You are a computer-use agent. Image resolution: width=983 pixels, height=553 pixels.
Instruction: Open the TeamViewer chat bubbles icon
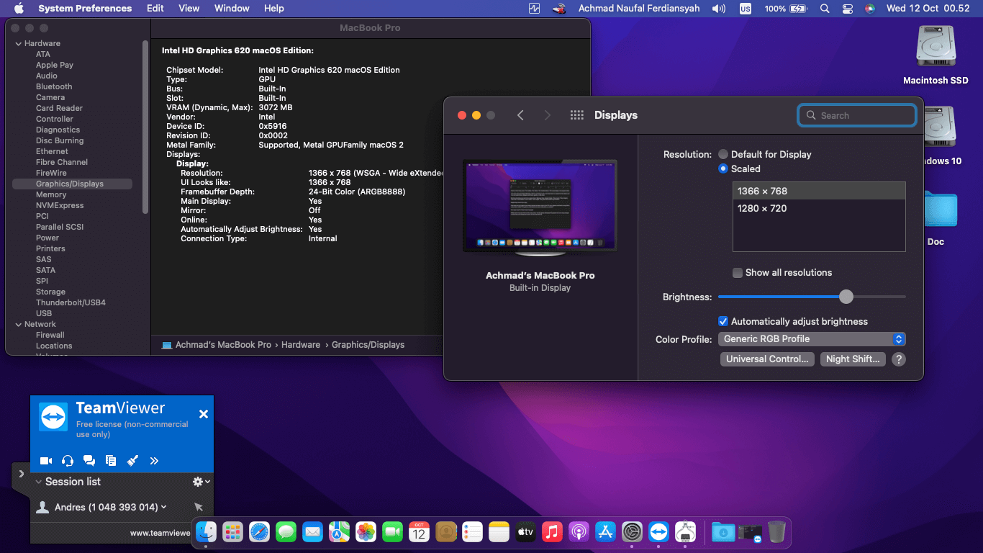click(x=89, y=461)
